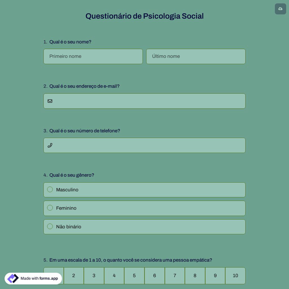289x289 pixels.
Task: Click the phone number input field
Action: pyautogui.click(x=144, y=145)
